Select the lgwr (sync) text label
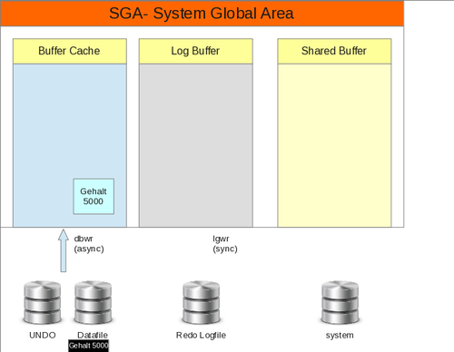Viewport: 454px width, 352px height. 225,244
